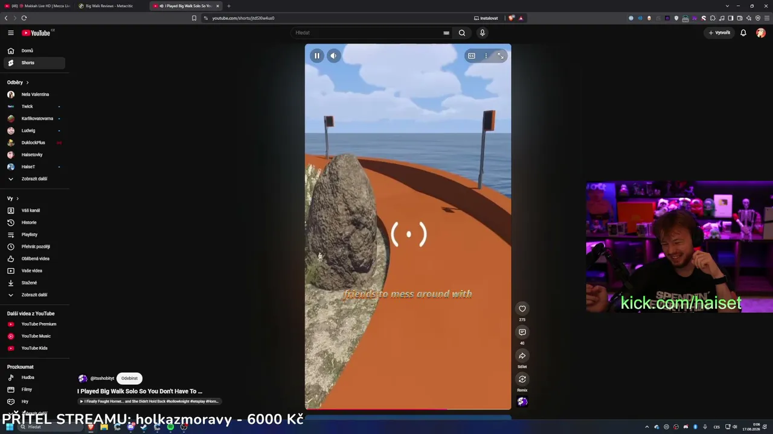
Task: Bookmark this page
Action: tap(194, 18)
